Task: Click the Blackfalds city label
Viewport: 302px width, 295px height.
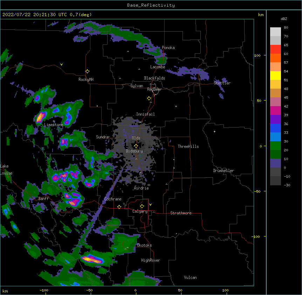Action: tap(155, 78)
